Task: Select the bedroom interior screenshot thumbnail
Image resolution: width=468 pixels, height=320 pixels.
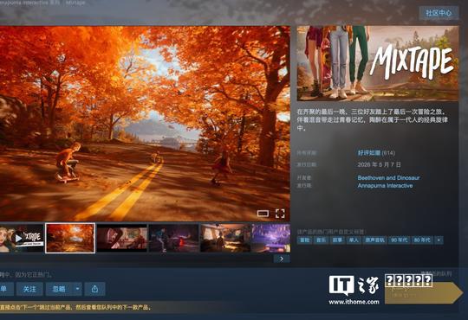Action: coord(225,238)
